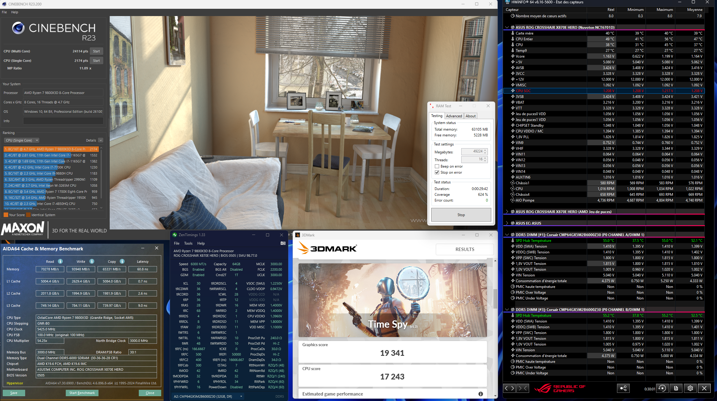This screenshot has width=717, height=401.
Task: Open Tools menu in ZenTimings
Action: pos(188,243)
